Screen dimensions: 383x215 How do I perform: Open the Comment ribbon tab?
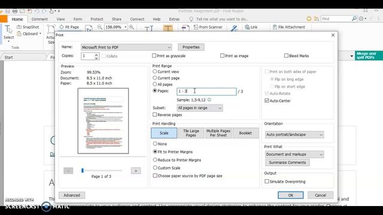[x=39, y=19]
